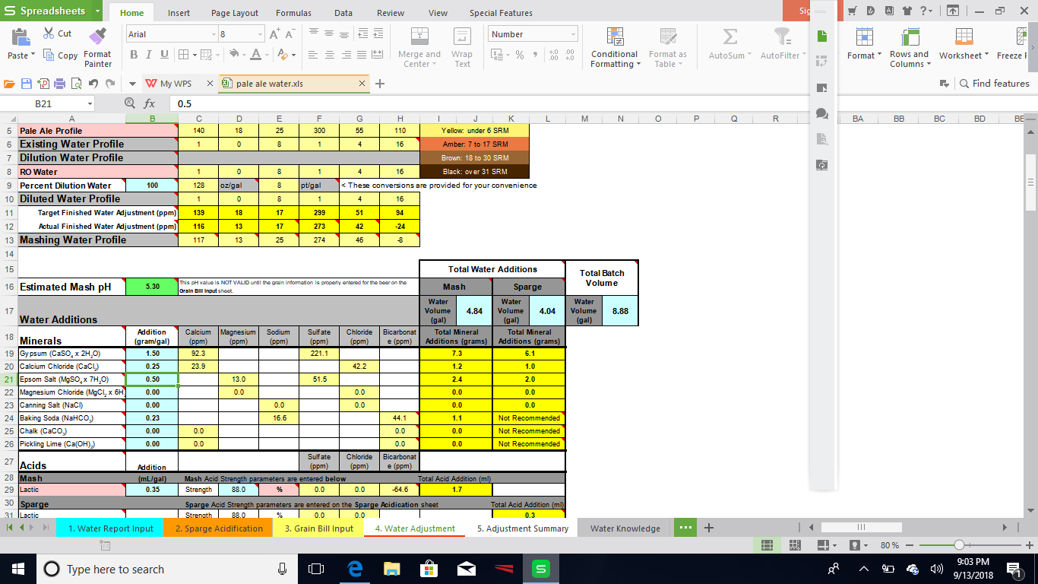Click the Copy button

60,56
